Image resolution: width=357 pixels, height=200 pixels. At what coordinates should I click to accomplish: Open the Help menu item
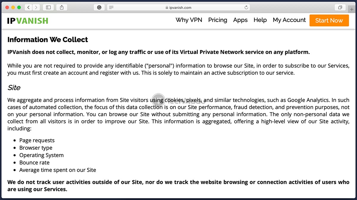click(260, 20)
